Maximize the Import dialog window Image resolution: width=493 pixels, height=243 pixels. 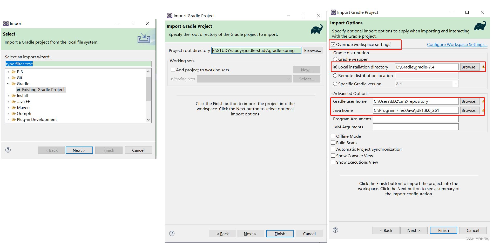pyautogui.click(x=132, y=23)
